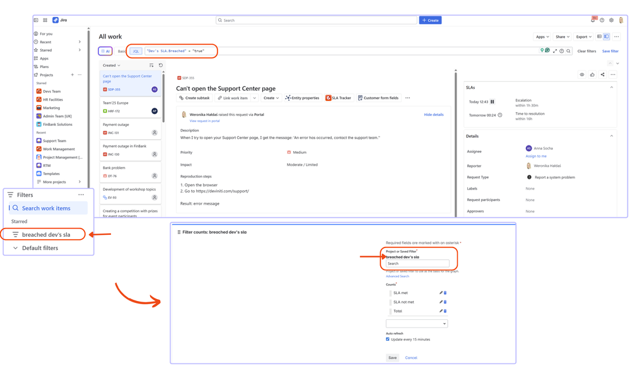Click the Project or Saved Filter search box

point(417,263)
